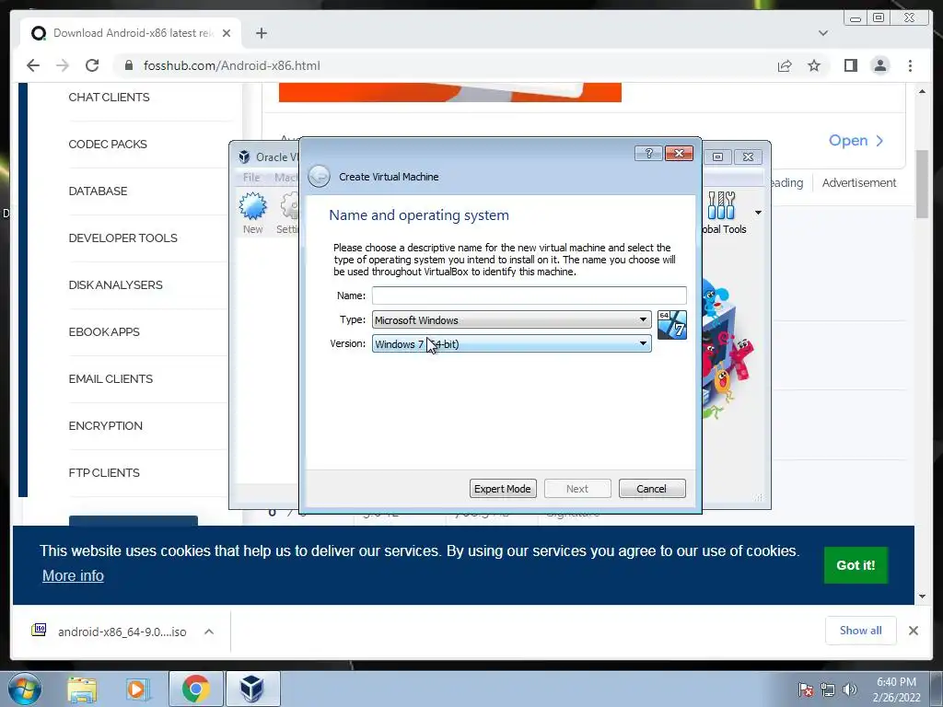Click the Action Center flag tray icon
943x707 pixels.
805,690
